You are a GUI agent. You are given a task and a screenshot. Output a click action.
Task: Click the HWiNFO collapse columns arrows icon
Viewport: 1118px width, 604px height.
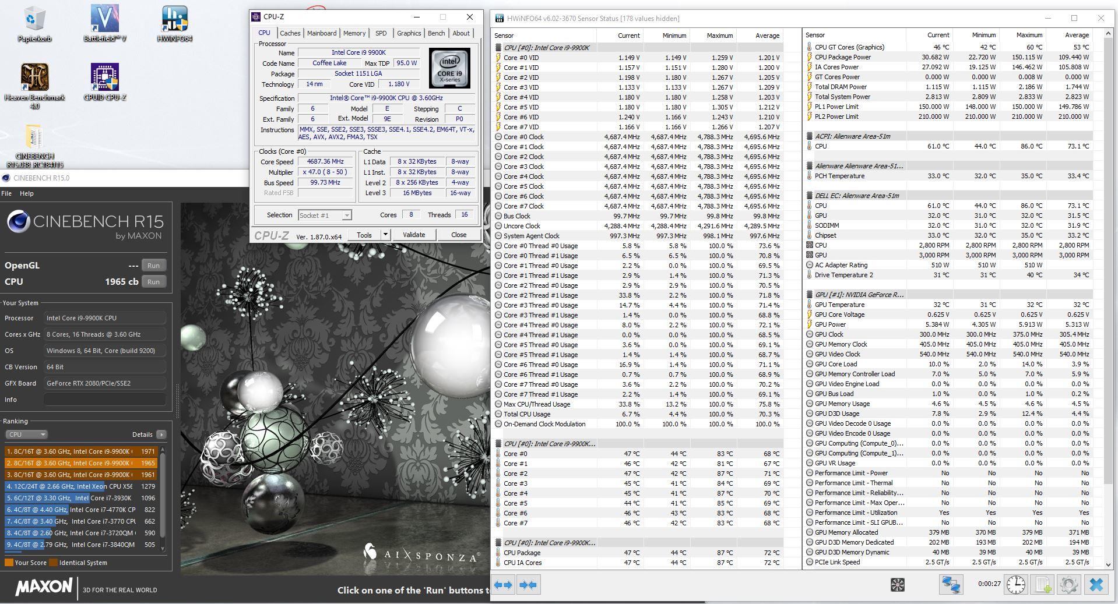pyautogui.click(x=528, y=584)
